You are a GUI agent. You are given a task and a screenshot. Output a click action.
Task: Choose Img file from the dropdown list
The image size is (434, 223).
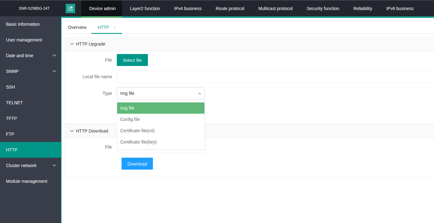coord(161,108)
